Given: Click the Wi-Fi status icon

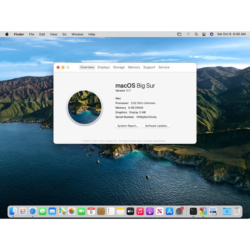Looking at the screenshot, I should tap(188, 34).
